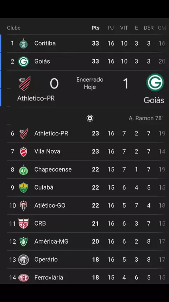Click the Vila Nova crest
This screenshot has height=302, width=169.
pyautogui.click(x=24, y=152)
